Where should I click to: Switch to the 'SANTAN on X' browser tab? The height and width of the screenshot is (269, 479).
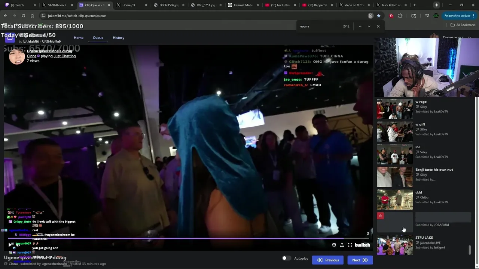[x=58, y=5]
